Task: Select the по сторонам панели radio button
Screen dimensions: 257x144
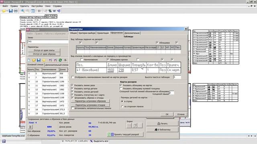Action: coord(122,106)
